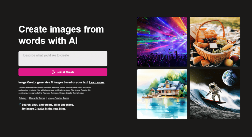Viewport: 252px width, 137px height.
Task: Click the 'Create images from words with AI' heading
Action: point(61,35)
